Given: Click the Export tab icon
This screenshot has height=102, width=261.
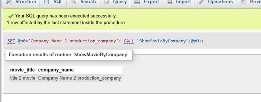Looking at the screenshot, I should pos(137,2).
